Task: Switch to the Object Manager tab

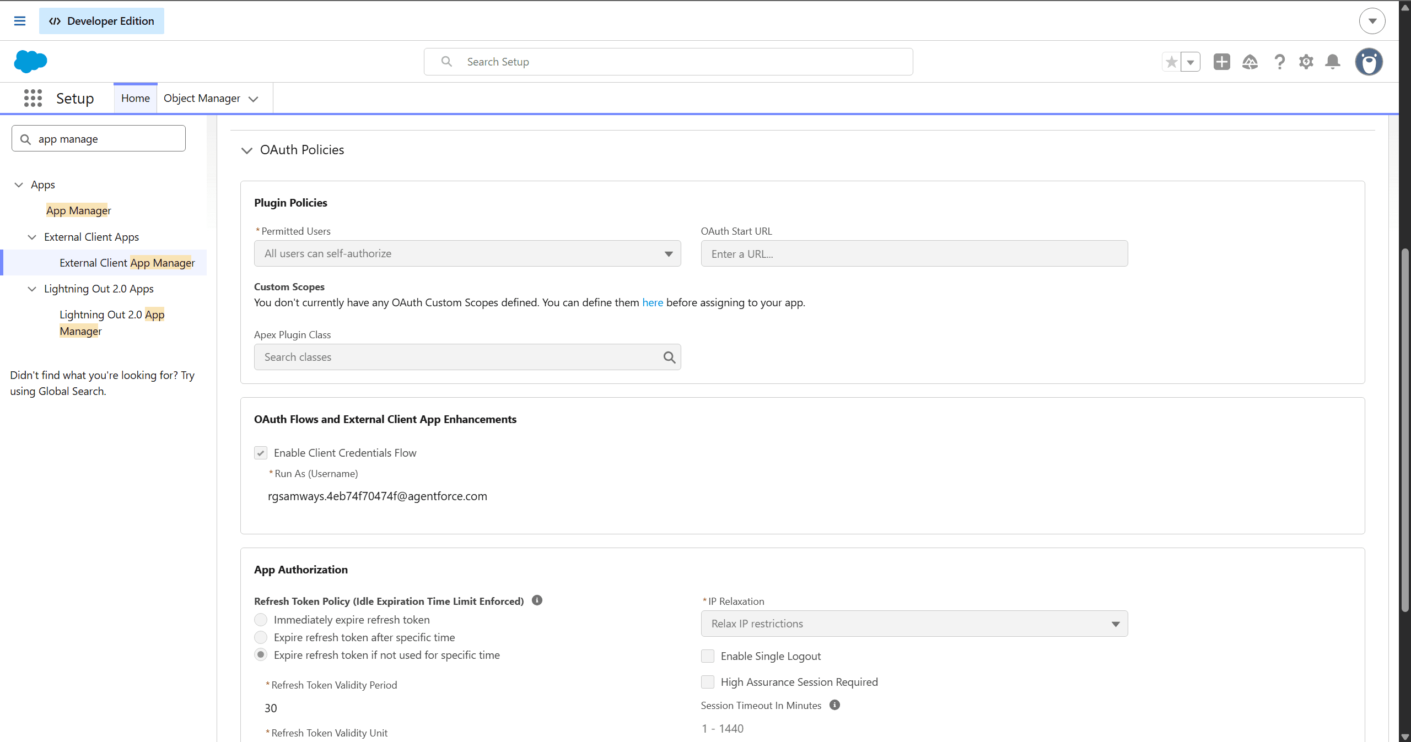Action: click(x=202, y=98)
